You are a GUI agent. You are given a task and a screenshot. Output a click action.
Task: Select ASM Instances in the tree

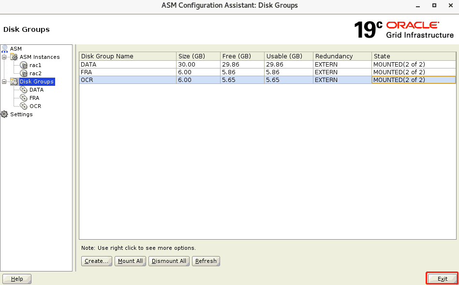click(40, 57)
